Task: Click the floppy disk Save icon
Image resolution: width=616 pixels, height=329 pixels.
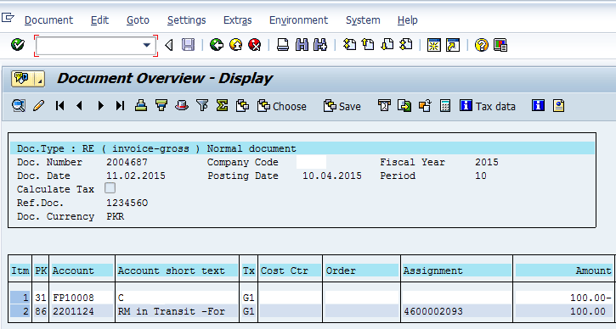Action: click(x=188, y=45)
